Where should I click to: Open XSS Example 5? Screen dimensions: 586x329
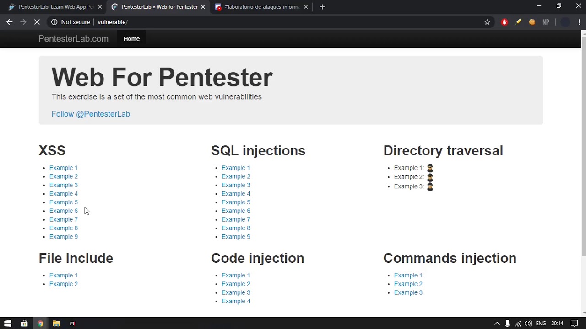pyautogui.click(x=64, y=202)
